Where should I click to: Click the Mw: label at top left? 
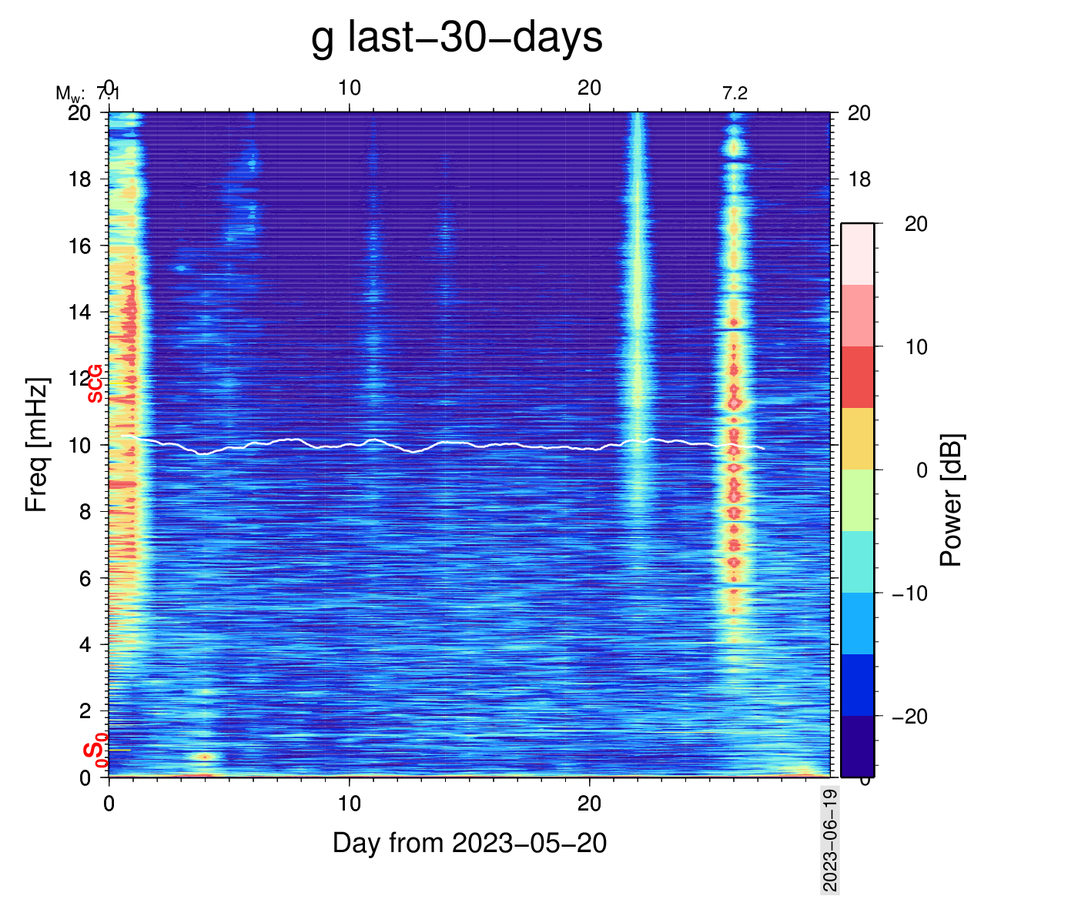69,94
